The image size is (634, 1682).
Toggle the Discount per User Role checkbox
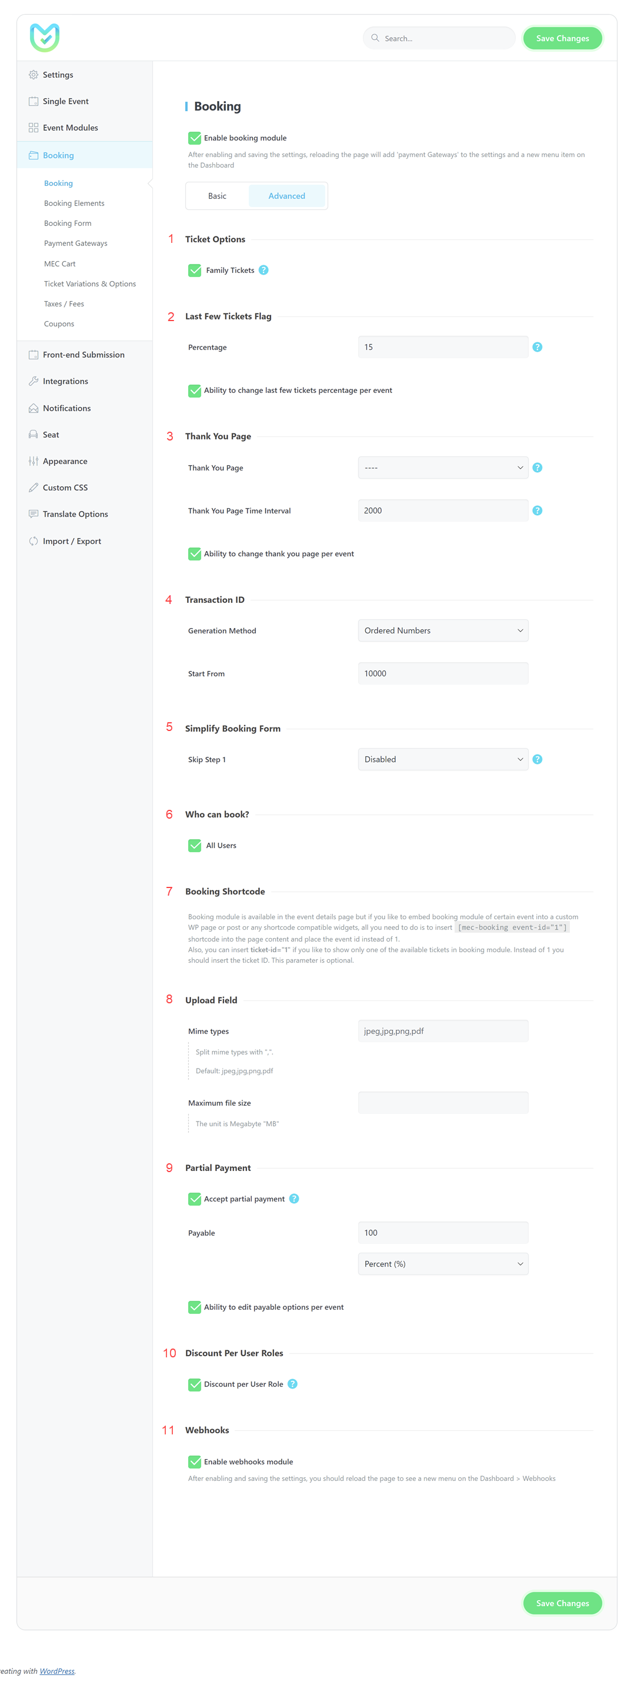[x=195, y=1384]
